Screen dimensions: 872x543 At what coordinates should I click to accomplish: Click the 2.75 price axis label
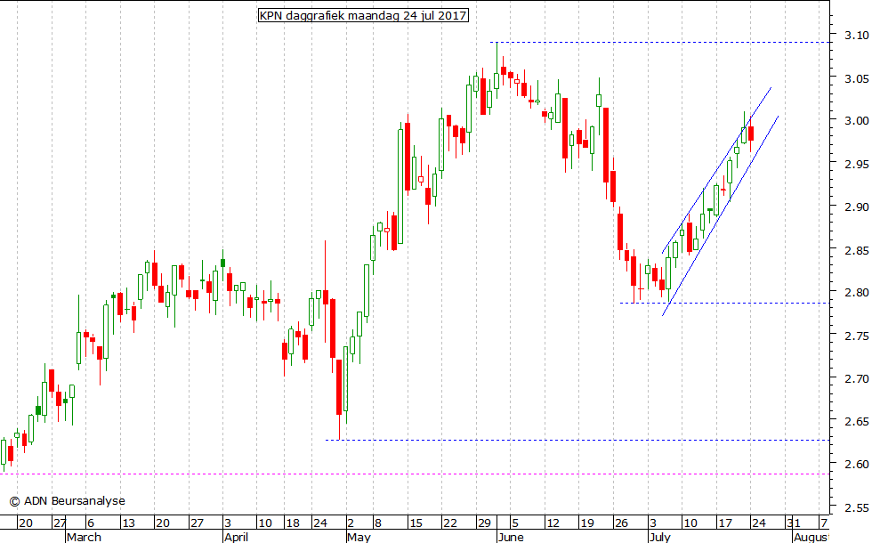point(856,336)
